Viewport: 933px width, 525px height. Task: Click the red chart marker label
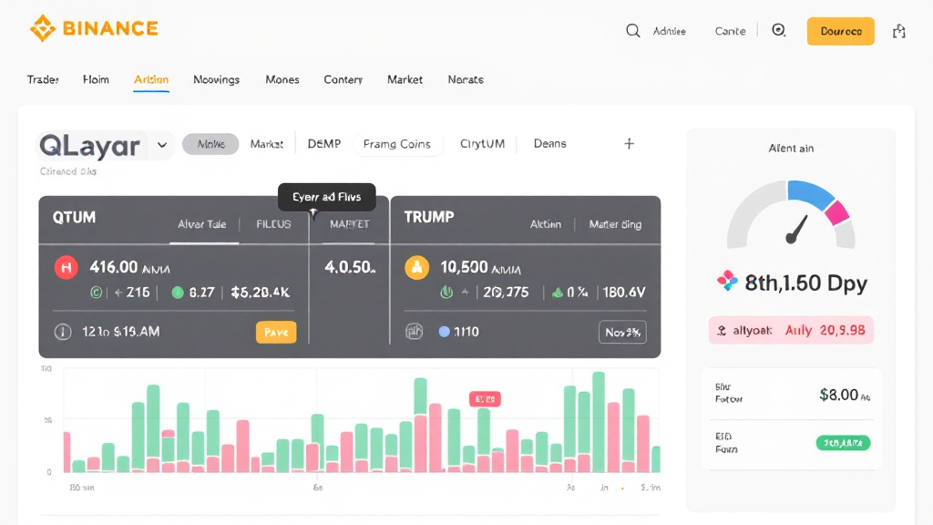485,399
